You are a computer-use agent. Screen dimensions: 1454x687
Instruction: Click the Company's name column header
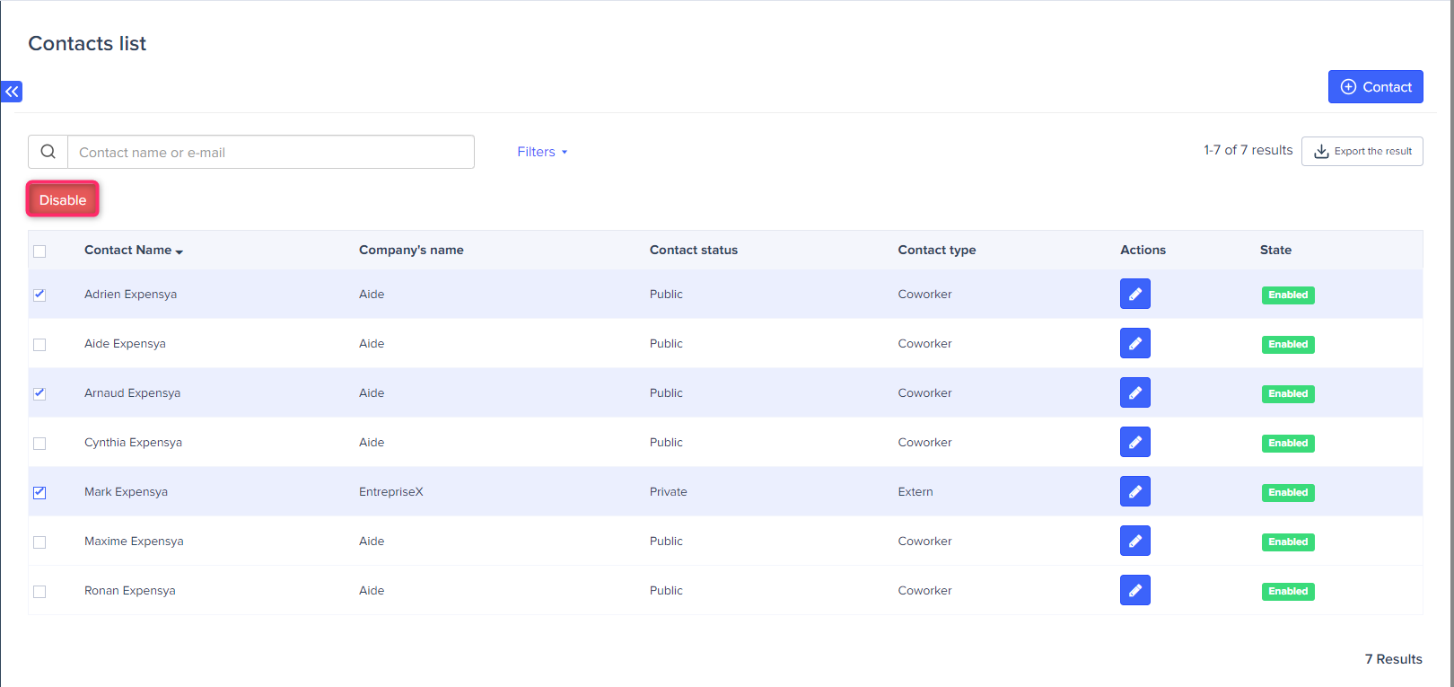coord(411,250)
